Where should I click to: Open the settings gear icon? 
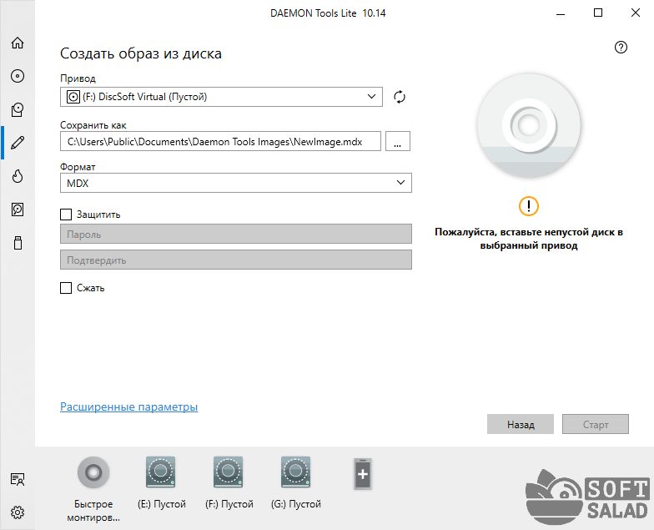(x=18, y=512)
